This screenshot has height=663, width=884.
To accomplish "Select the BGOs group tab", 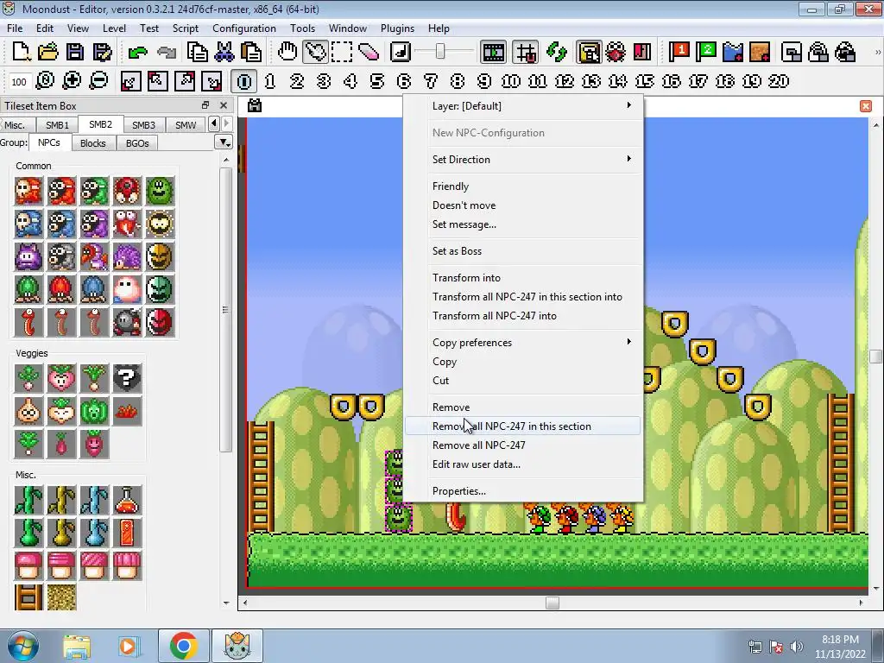I will click(x=137, y=143).
